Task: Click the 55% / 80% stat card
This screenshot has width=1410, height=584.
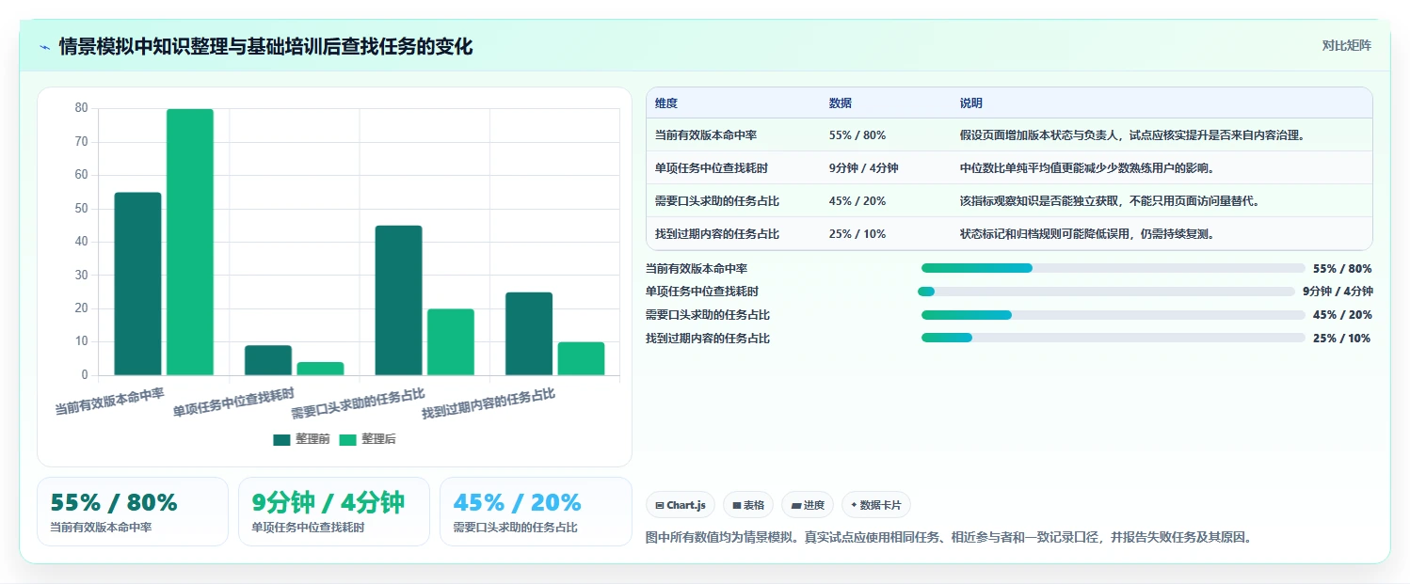Action: [133, 512]
